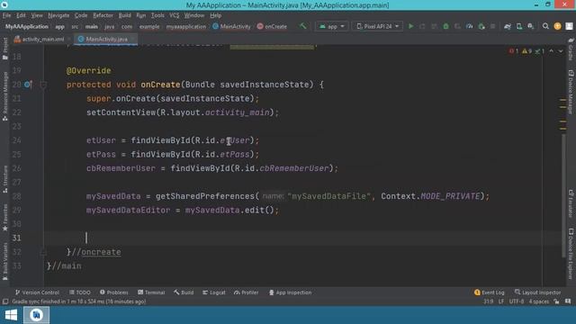
Task: Open Layout Inspector
Action: (x=538, y=292)
